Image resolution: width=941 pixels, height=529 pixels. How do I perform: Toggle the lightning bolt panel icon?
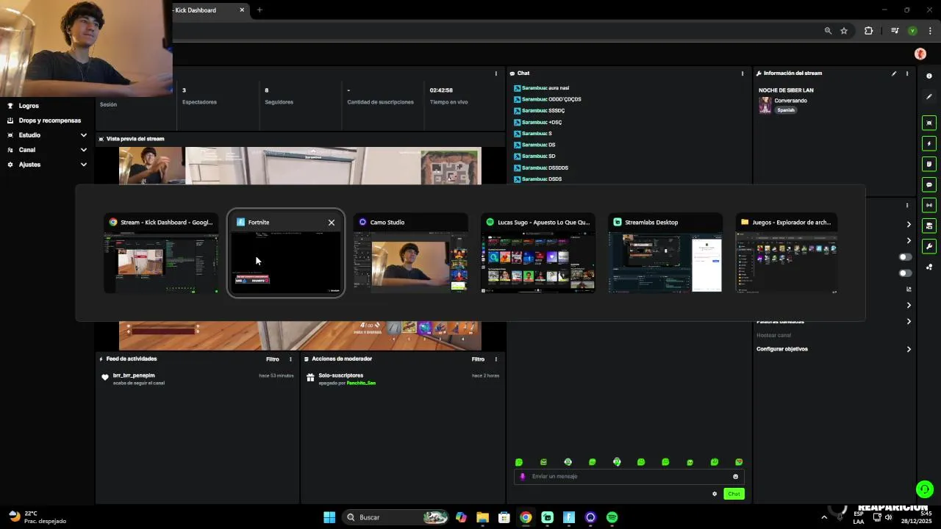[x=929, y=144]
